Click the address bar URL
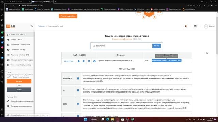Screen dimensions: 218x122 click(x=33, y=6)
